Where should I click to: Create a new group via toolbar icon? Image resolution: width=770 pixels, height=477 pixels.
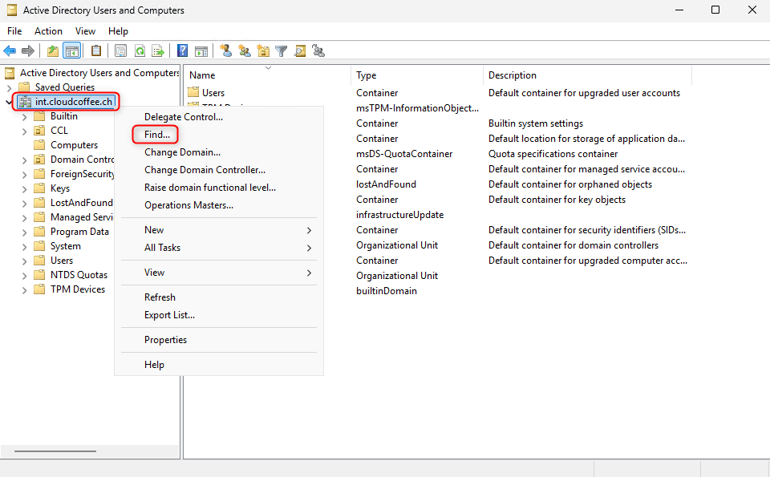click(245, 51)
